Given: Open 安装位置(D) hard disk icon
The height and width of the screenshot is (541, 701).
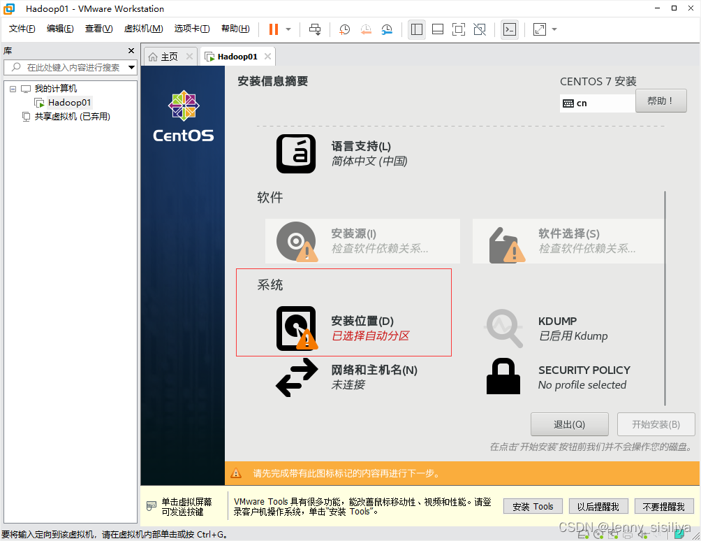Looking at the screenshot, I should pos(296,328).
